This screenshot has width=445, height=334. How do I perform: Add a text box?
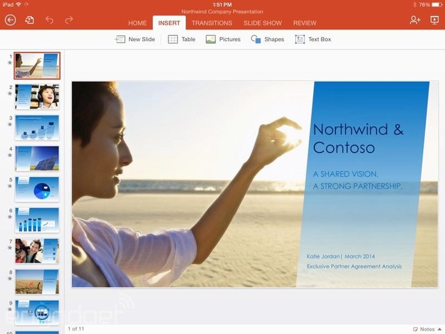coord(313,39)
